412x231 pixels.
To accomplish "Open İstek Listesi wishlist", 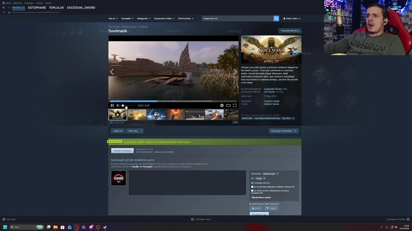I will (x=292, y=19).
